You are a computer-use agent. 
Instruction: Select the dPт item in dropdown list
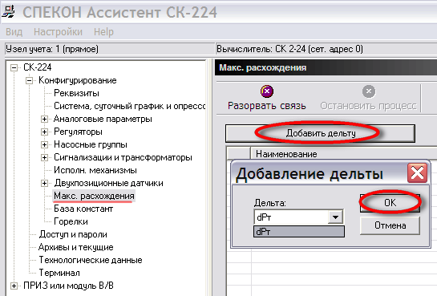[299, 231]
